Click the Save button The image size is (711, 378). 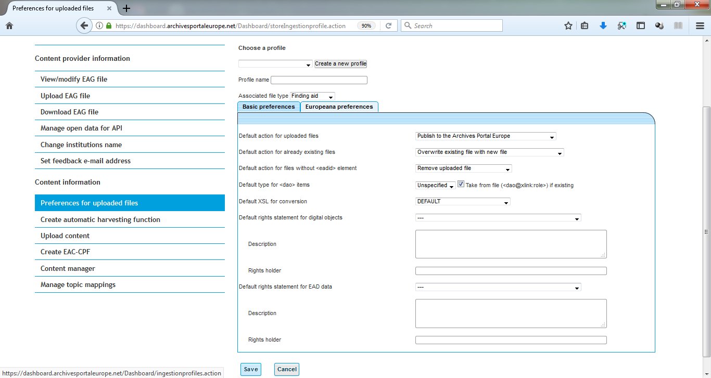251,369
